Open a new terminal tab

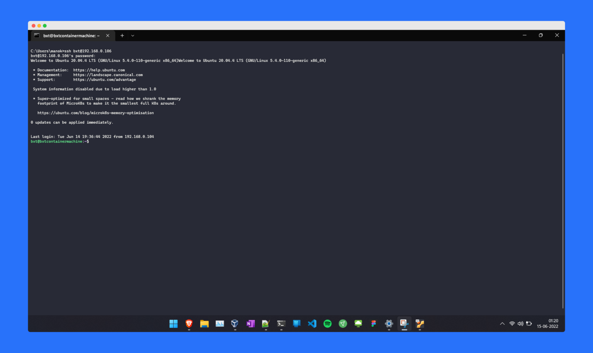tap(122, 36)
